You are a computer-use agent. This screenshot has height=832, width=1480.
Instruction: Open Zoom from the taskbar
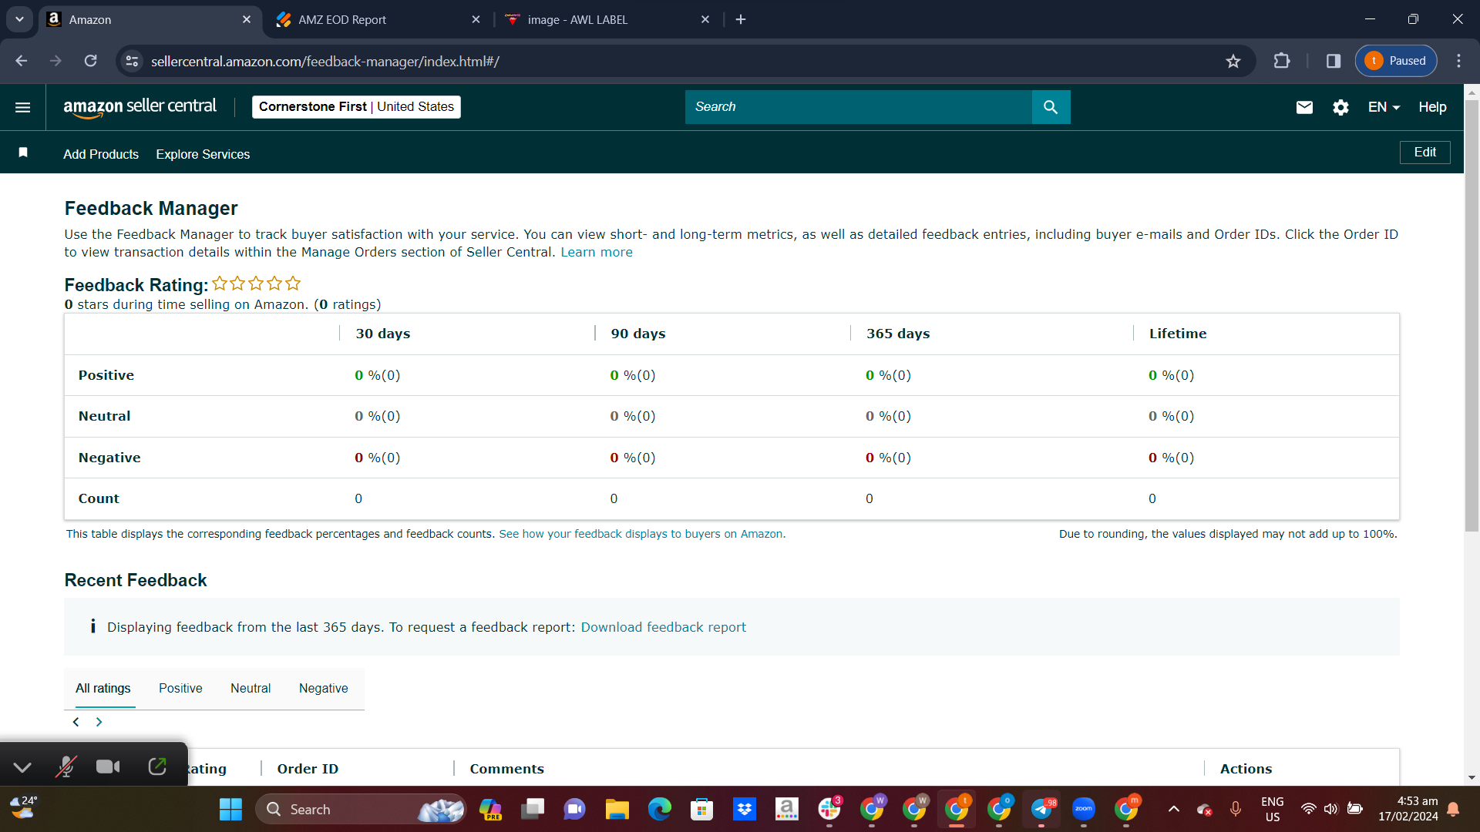click(1084, 809)
